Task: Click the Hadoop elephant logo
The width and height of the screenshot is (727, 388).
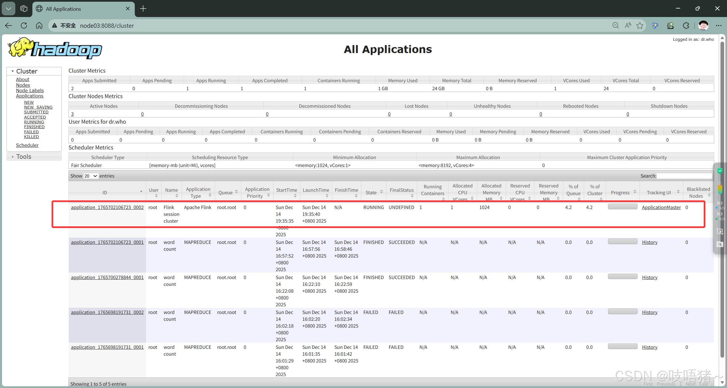Action: [x=55, y=48]
